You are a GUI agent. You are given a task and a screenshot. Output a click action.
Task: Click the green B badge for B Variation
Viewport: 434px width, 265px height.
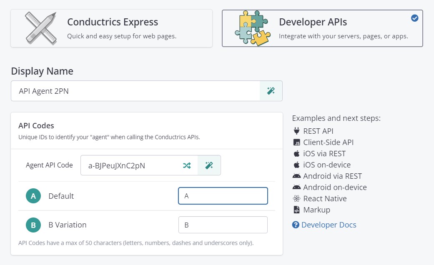pyautogui.click(x=33, y=225)
